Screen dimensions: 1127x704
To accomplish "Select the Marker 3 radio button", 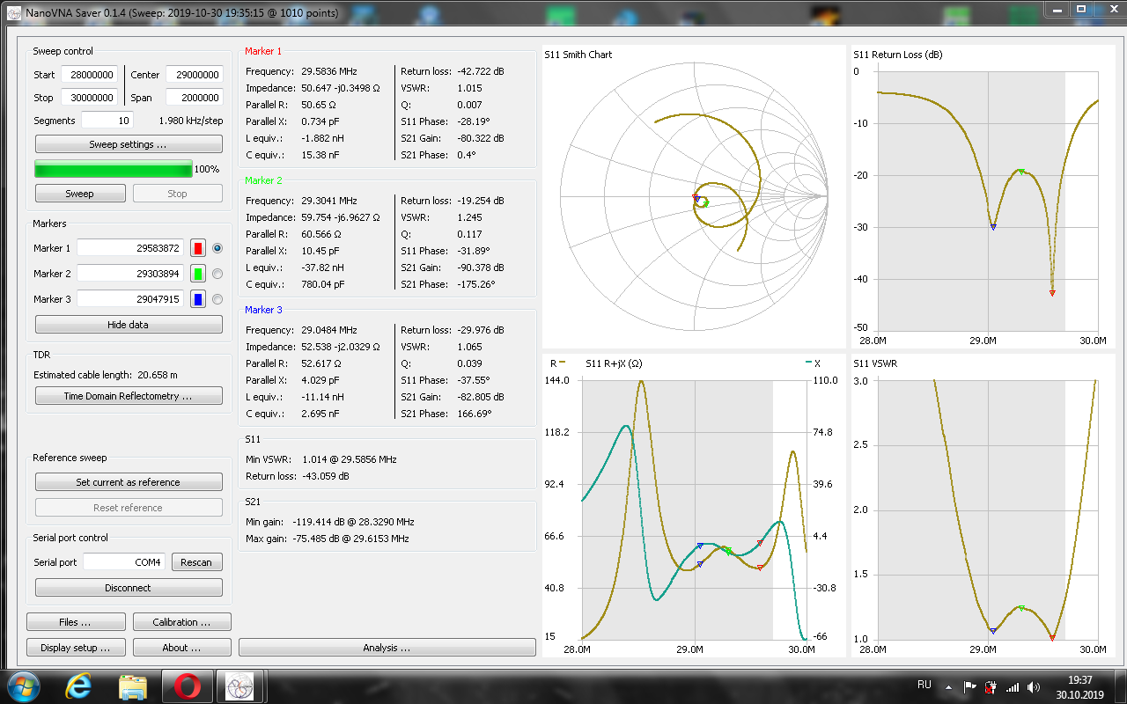I will [217, 299].
